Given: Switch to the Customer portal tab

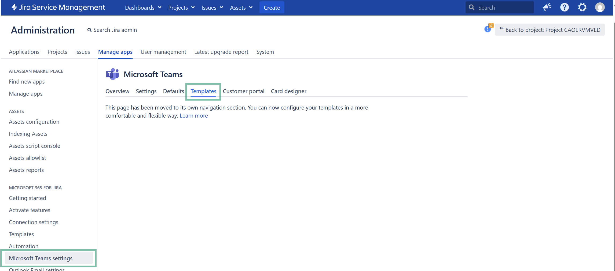Looking at the screenshot, I should 243,91.
